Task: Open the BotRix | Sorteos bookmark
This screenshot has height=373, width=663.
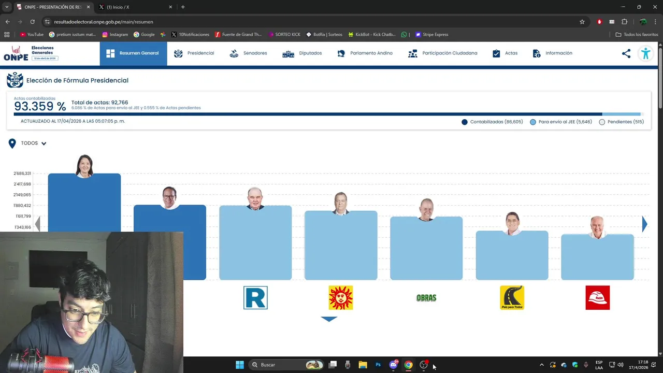Action: 324,35
